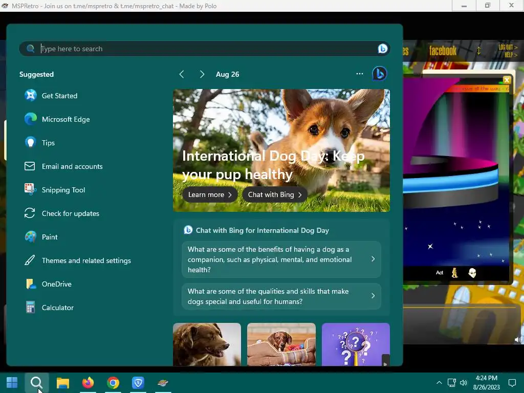
Task: Open the MSPRetro app icon on taskbar
Action: [x=163, y=383]
